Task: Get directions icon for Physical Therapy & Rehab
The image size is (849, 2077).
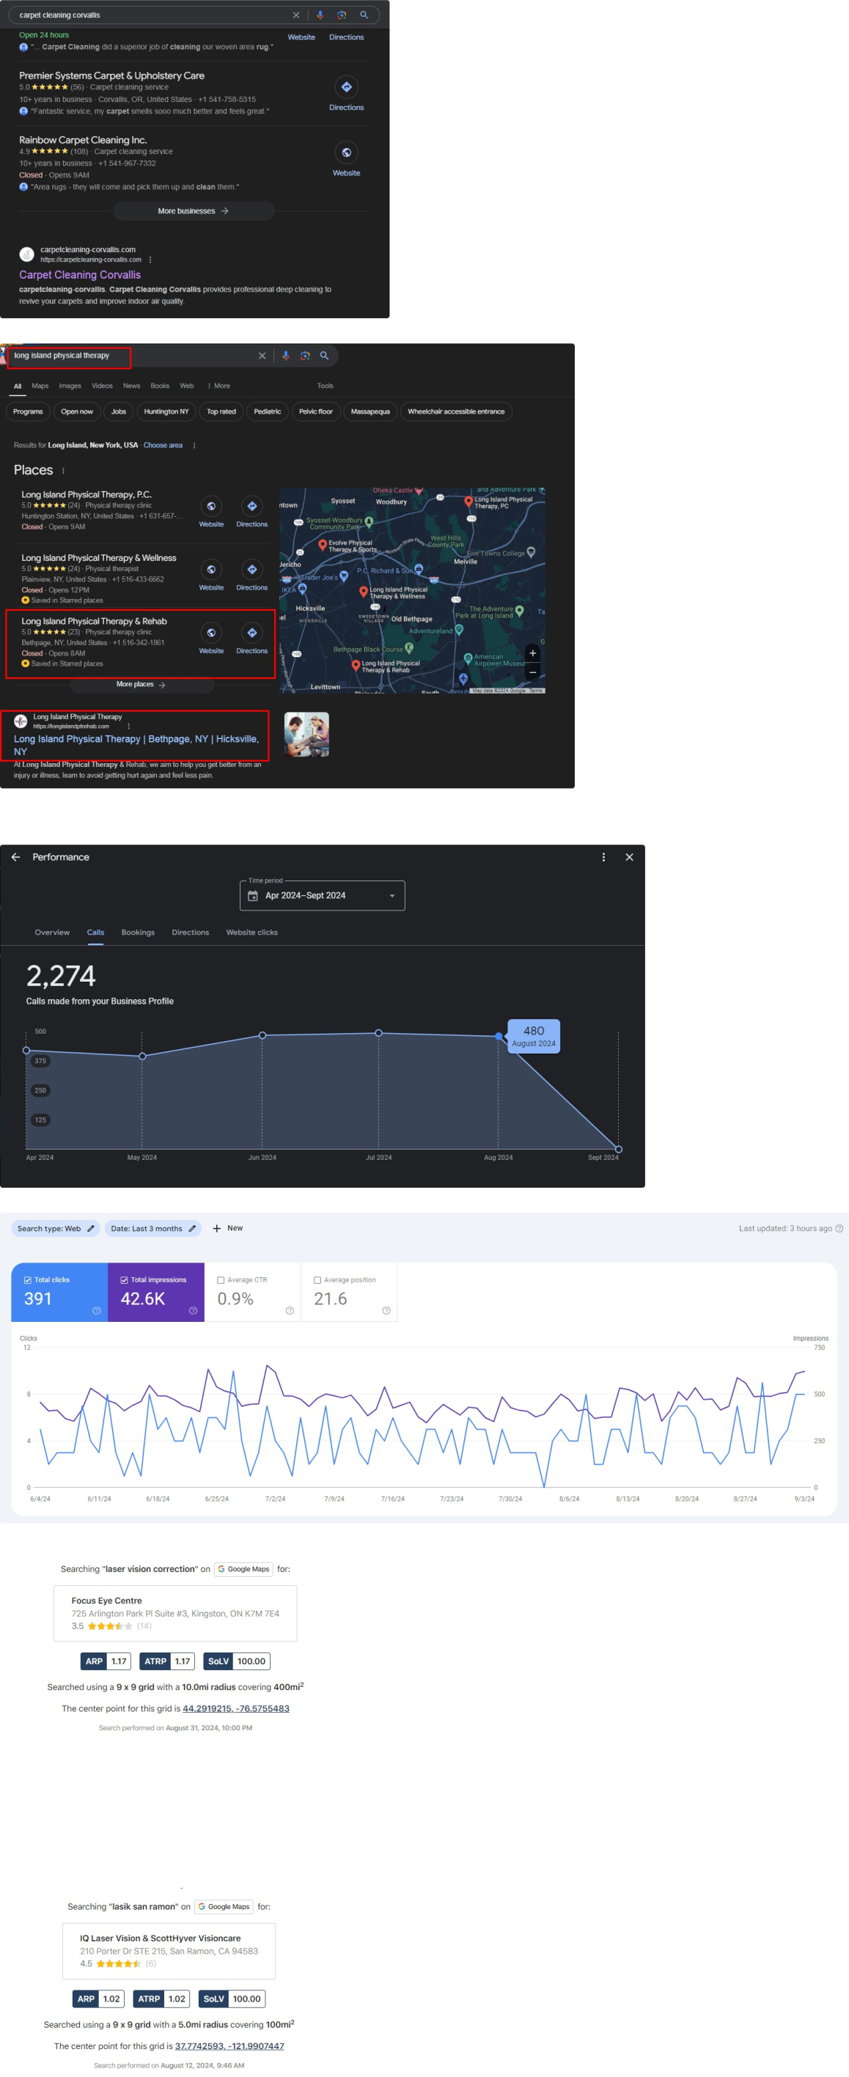Action: [x=252, y=633]
